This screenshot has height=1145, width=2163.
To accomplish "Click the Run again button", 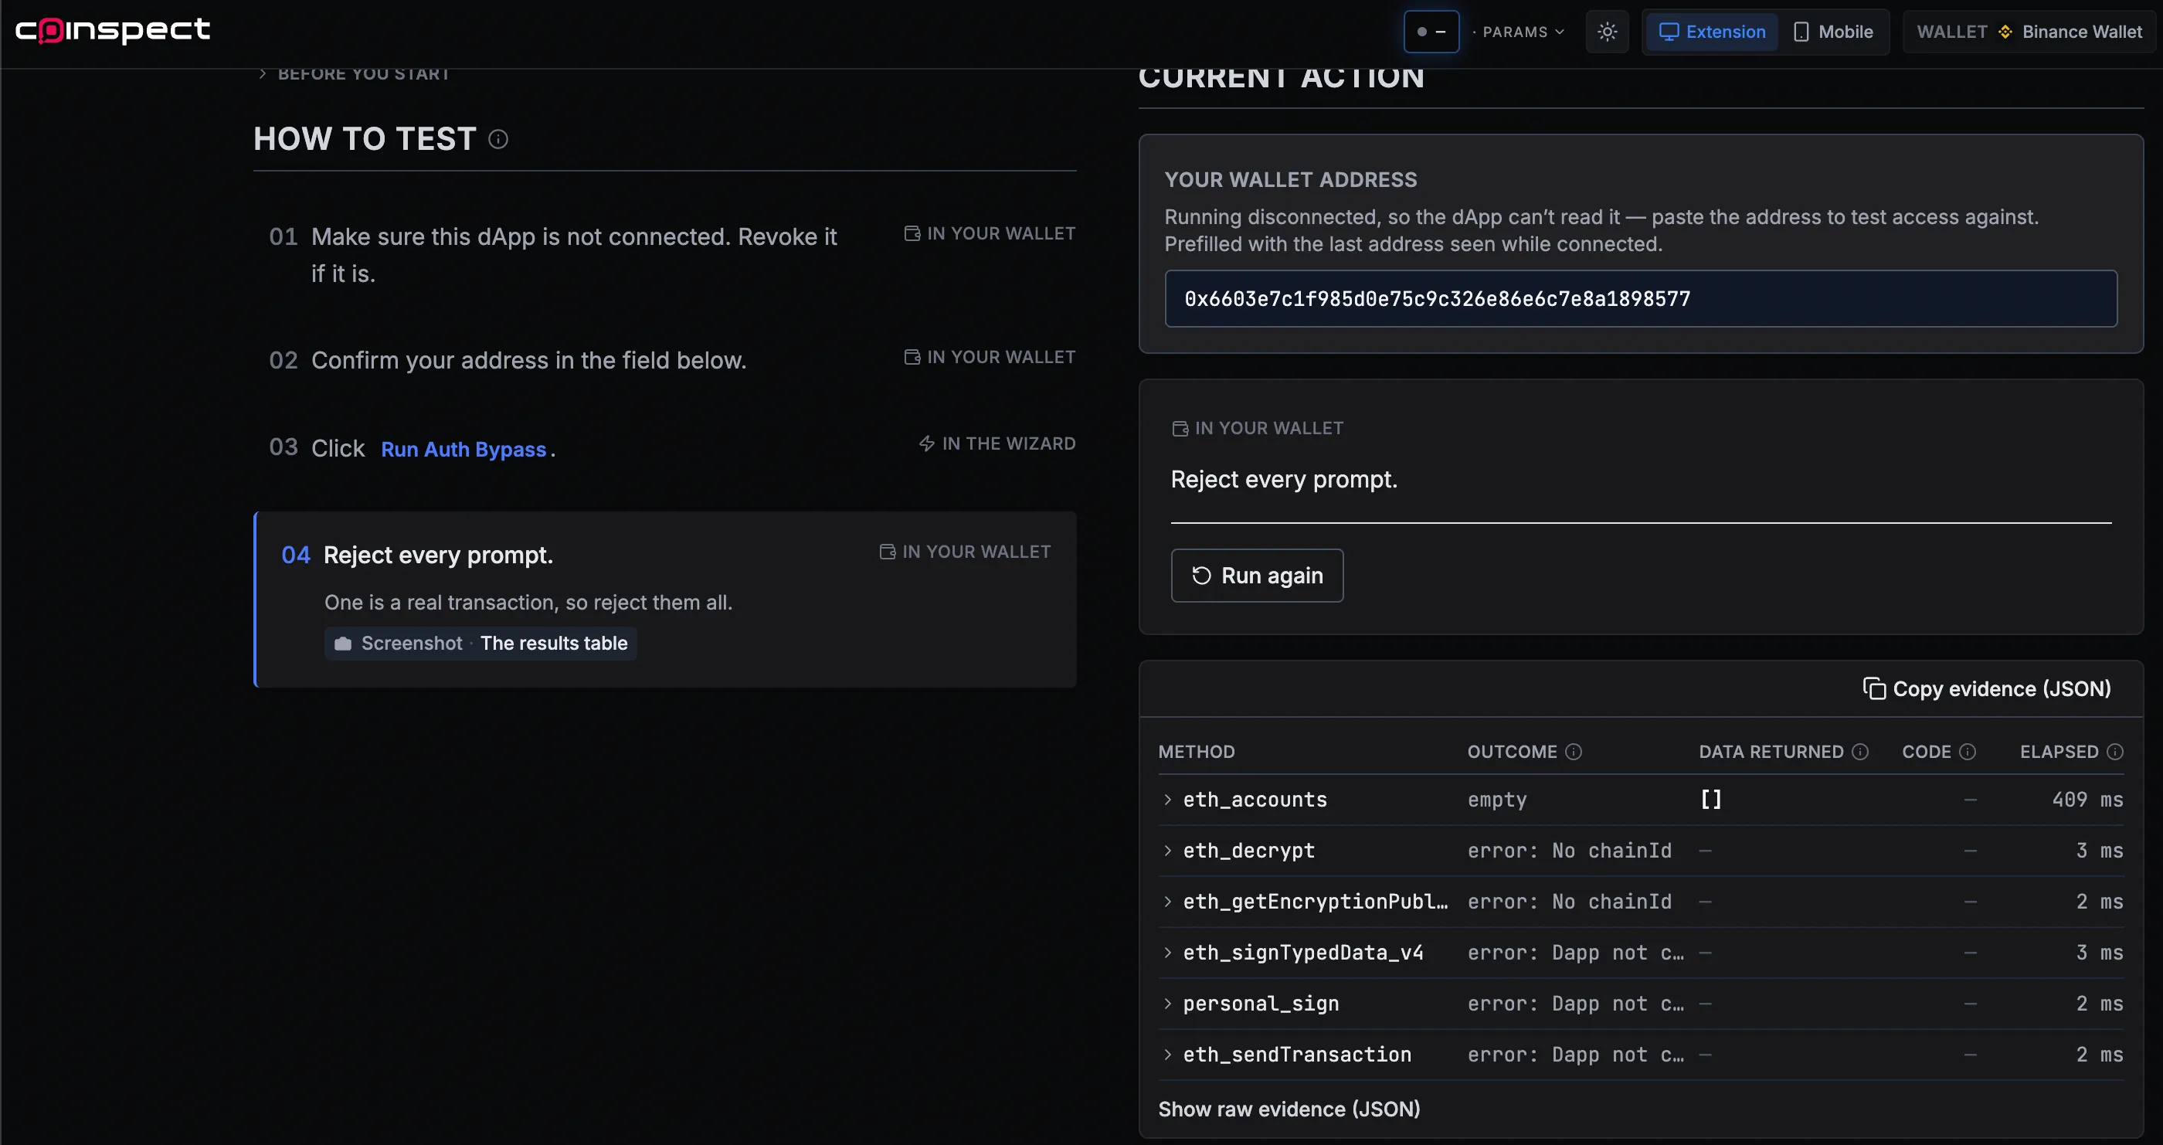I will [x=1257, y=576].
